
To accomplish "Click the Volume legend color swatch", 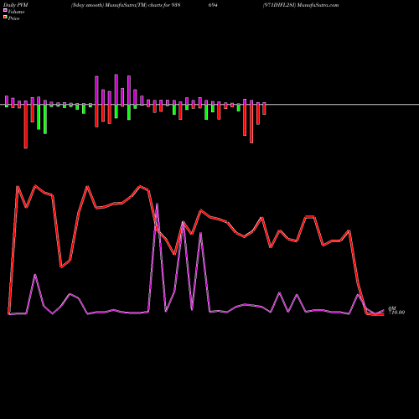I will click(x=5, y=11).
